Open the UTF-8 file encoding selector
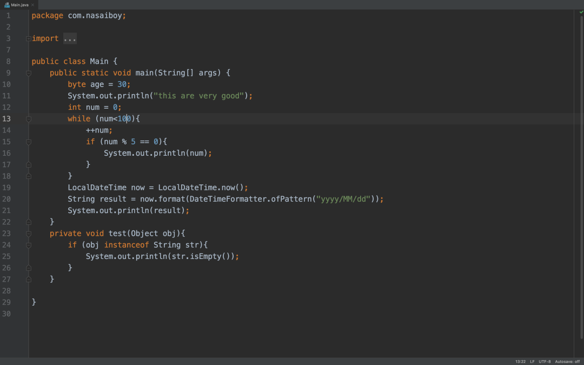 545,361
